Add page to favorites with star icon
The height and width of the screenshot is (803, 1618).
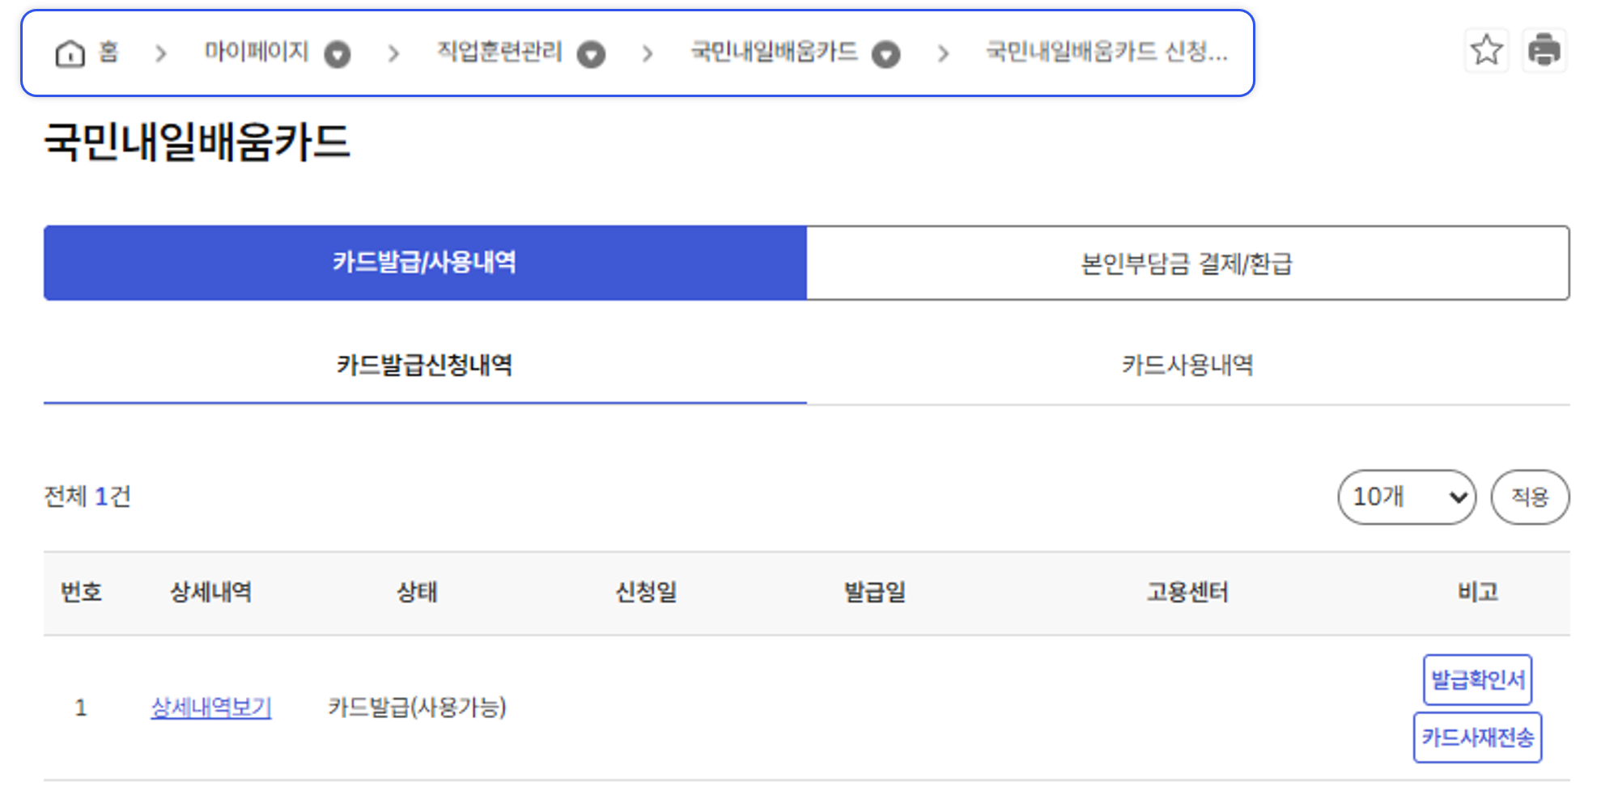point(1487,50)
